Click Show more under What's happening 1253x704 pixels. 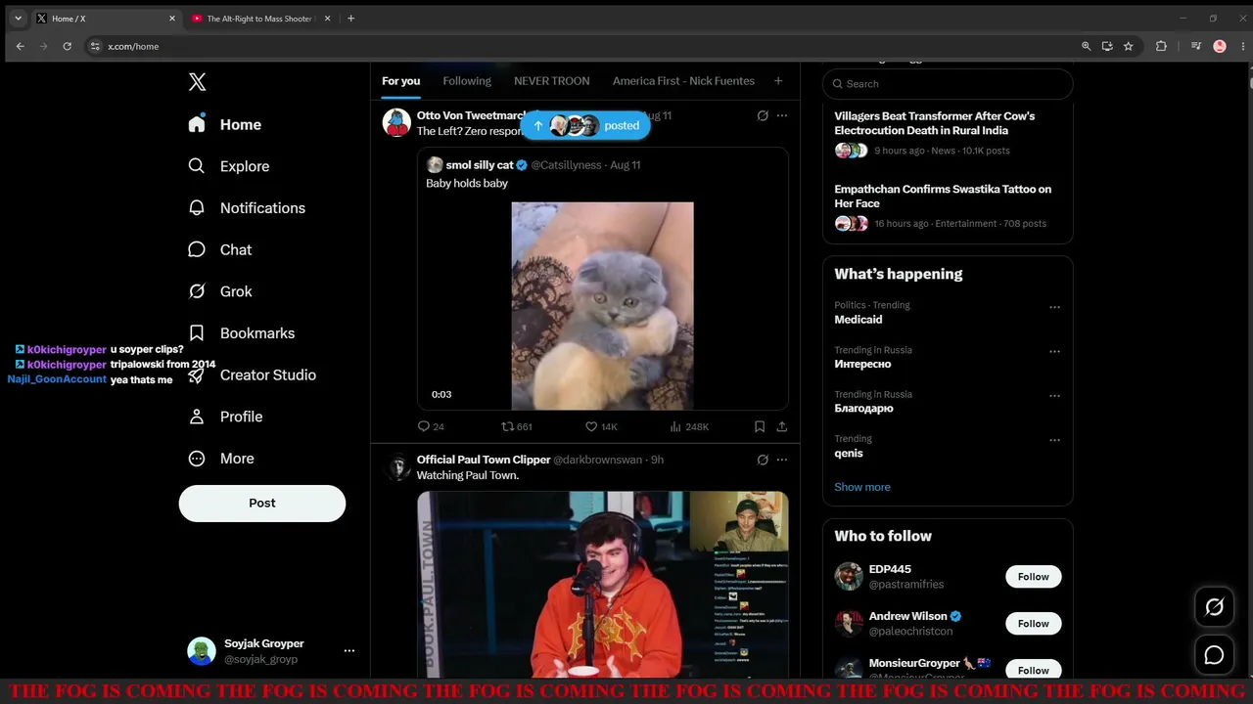pos(862,487)
